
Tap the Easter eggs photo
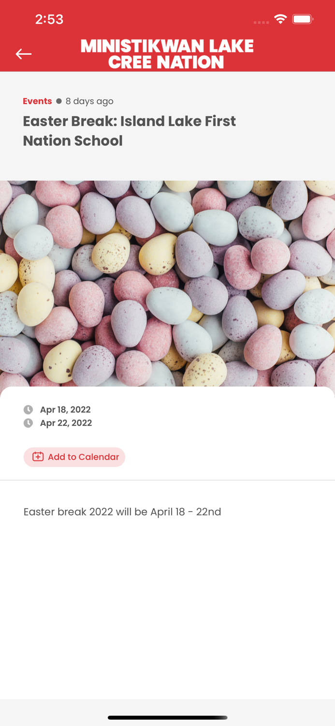(167, 283)
